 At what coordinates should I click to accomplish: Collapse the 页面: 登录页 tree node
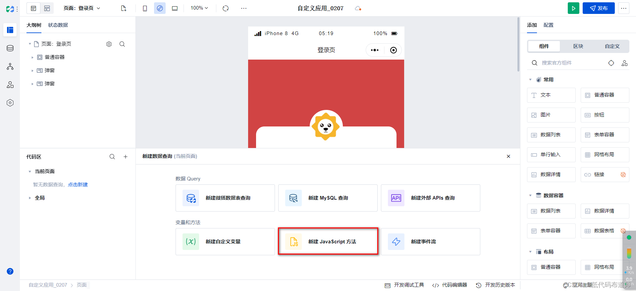point(30,44)
